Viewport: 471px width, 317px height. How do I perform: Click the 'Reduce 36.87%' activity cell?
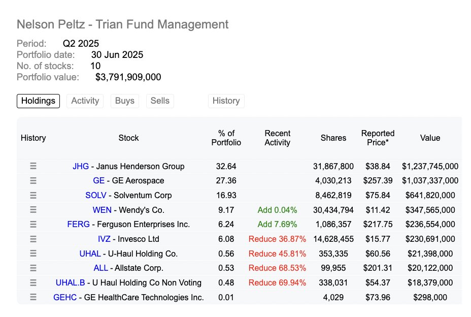coord(277,239)
